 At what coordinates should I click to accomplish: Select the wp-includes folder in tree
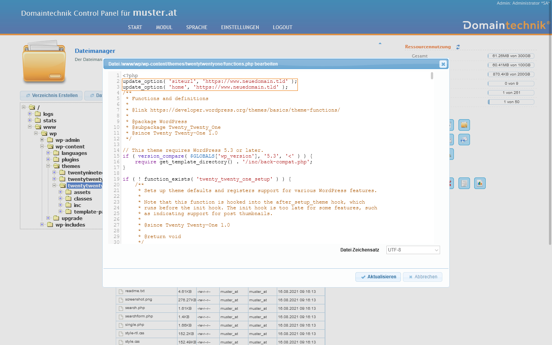70,225
